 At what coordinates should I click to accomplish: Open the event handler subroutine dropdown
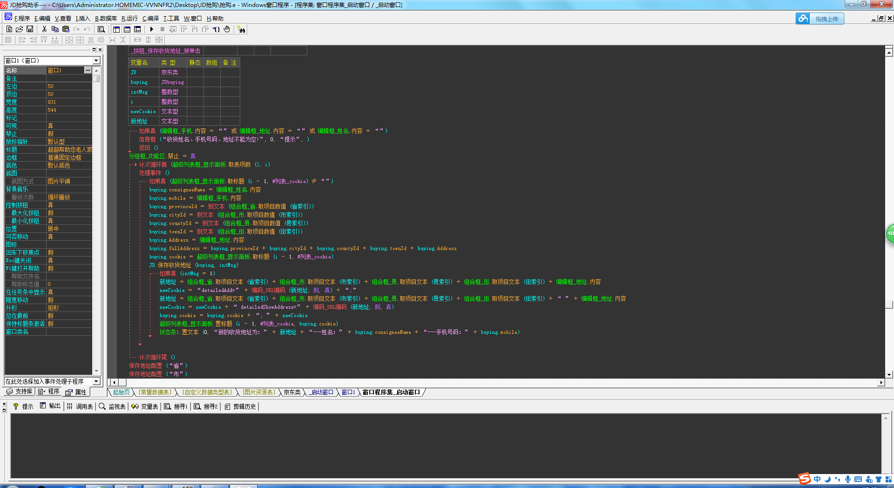(96, 381)
